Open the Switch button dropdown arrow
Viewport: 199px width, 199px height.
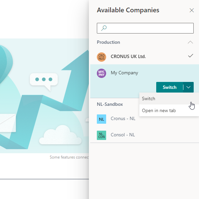(x=188, y=87)
